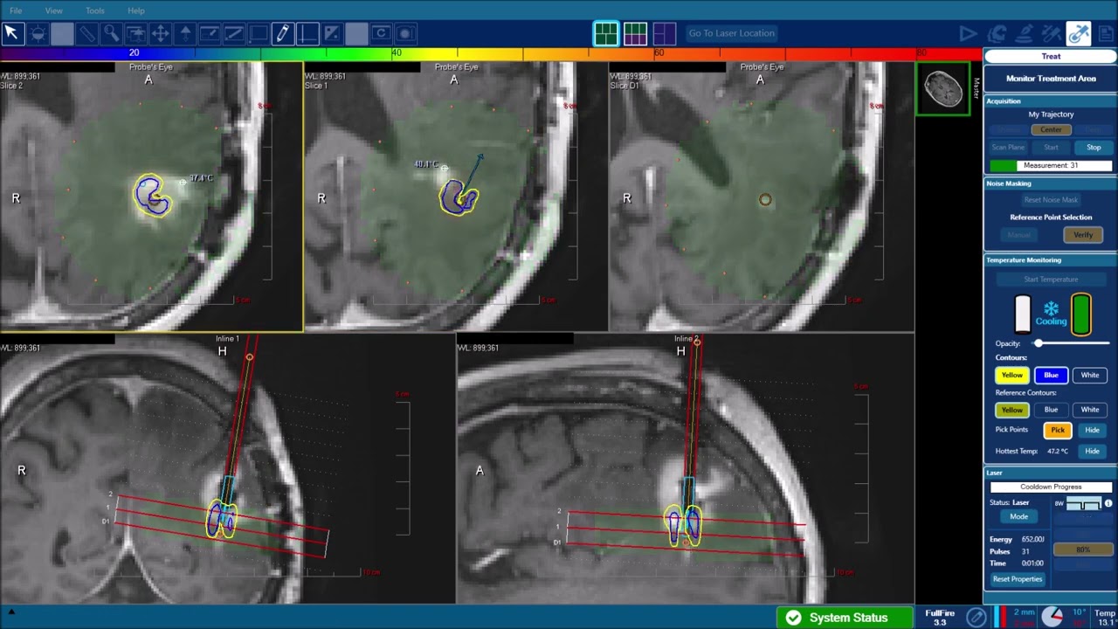Image resolution: width=1118 pixels, height=629 pixels.
Task: Click the refresh reset view icon
Action: [380, 33]
